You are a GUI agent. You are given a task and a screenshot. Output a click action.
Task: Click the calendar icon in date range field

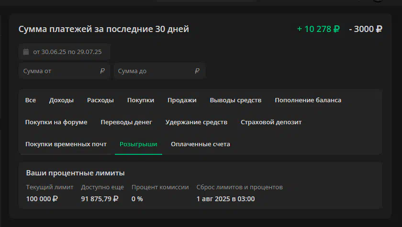[26, 52]
